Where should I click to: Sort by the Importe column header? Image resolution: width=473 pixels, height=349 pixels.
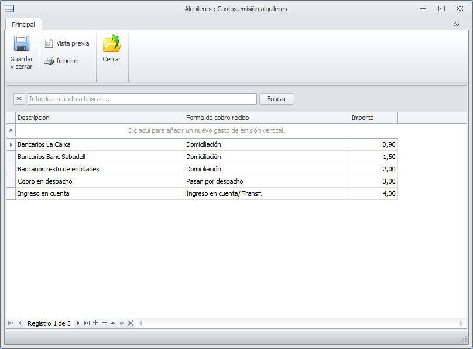tap(373, 118)
